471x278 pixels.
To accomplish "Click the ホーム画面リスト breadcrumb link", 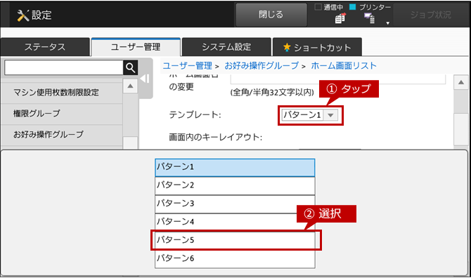I will (x=344, y=66).
